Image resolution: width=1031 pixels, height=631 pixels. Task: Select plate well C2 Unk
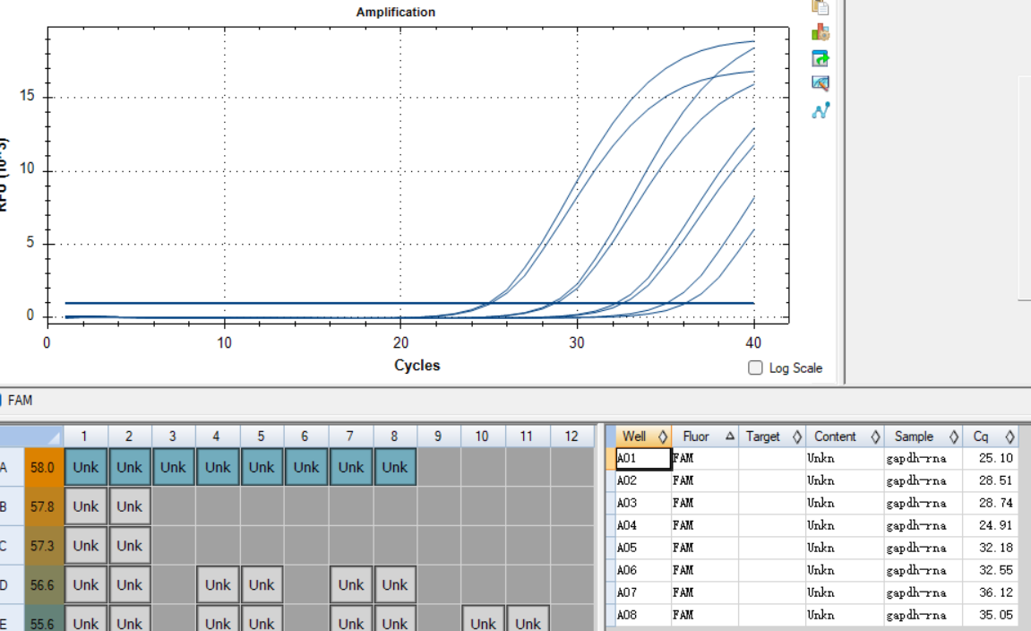pos(130,546)
